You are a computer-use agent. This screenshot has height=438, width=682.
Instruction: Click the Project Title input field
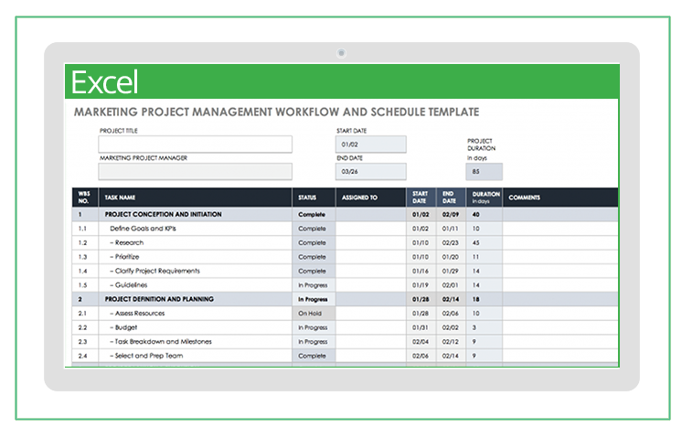click(x=196, y=144)
